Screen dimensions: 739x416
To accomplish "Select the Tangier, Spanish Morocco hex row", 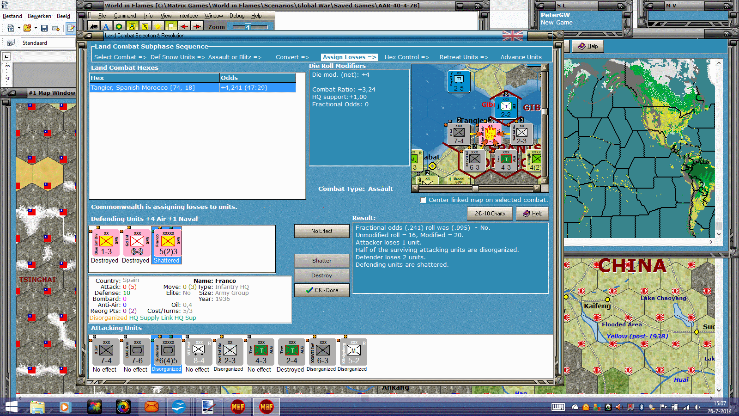I will point(193,88).
